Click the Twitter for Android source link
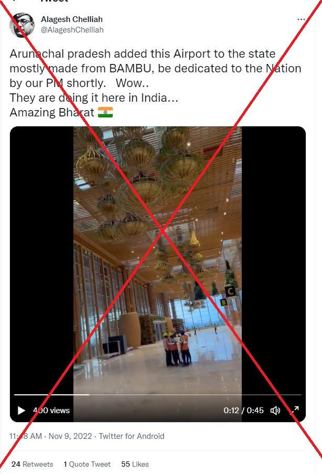Image resolution: width=322 pixels, height=474 pixels. pyautogui.click(x=132, y=436)
